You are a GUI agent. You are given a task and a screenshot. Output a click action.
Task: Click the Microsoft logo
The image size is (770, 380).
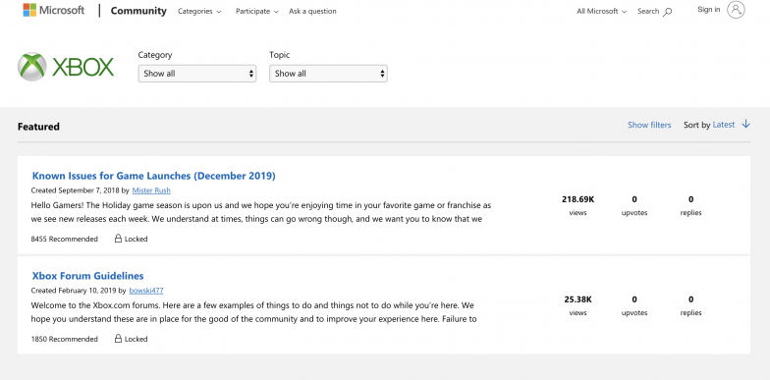tap(53, 10)
